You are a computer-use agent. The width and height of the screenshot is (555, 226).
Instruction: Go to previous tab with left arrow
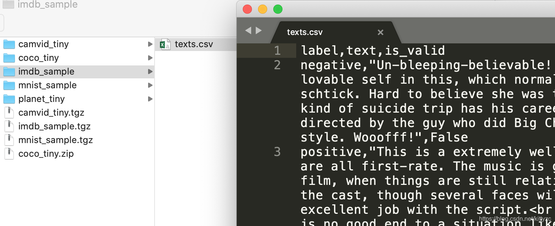[x=248, y=30]
